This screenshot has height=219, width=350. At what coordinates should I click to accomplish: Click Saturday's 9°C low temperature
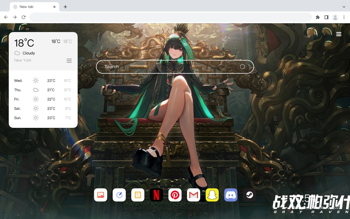(68, 108)
